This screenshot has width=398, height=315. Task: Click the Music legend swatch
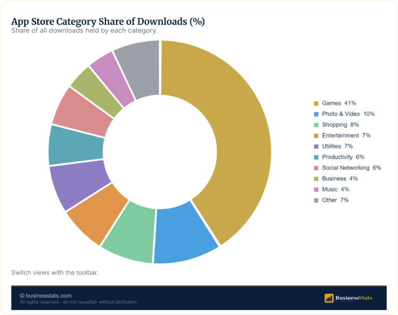point(316,189)
